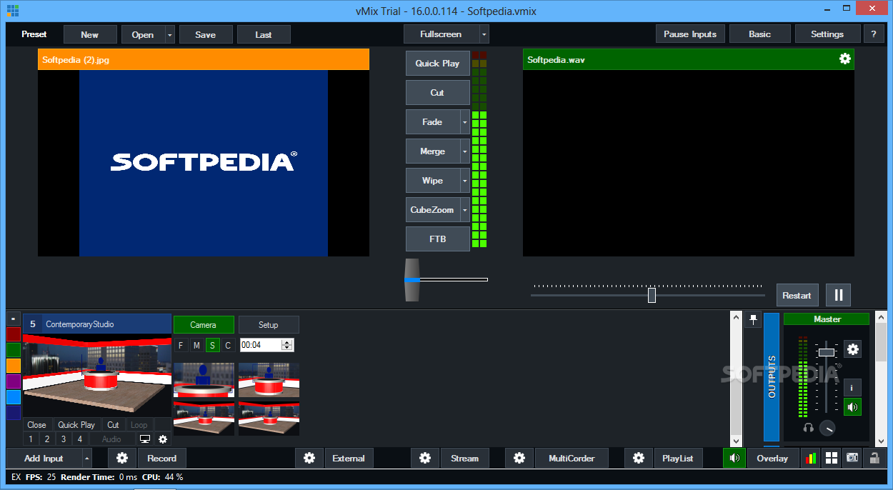Open streaming settings gear beside Stream

pyautogui.click(x=425, y=459)
